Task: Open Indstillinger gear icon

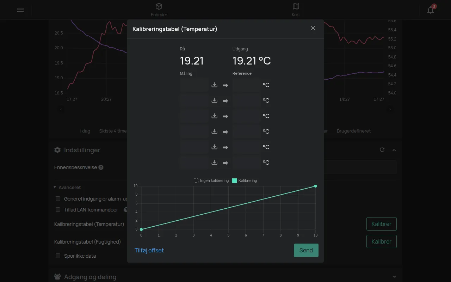Action: [57, 150]
